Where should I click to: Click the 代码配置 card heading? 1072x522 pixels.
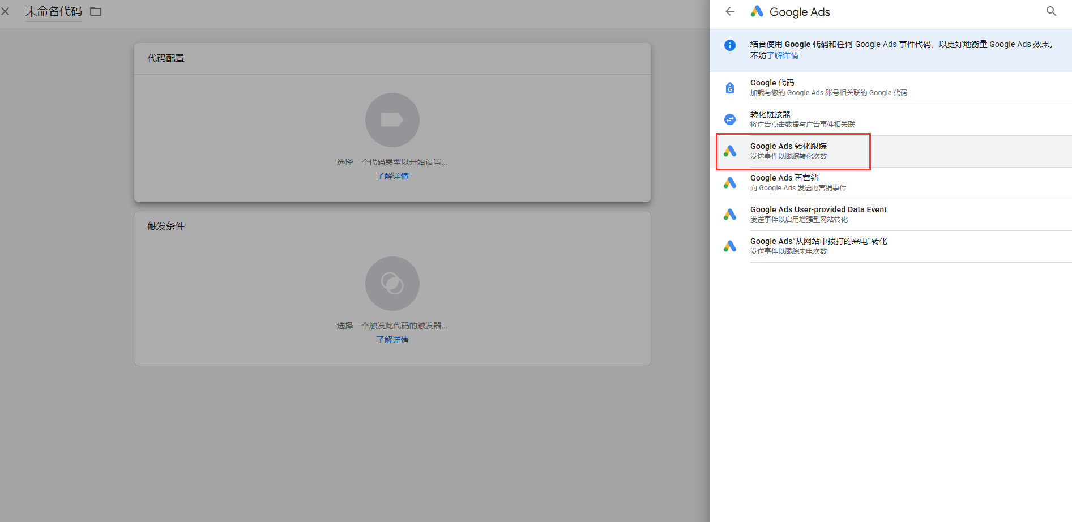(x=166, y=58)
